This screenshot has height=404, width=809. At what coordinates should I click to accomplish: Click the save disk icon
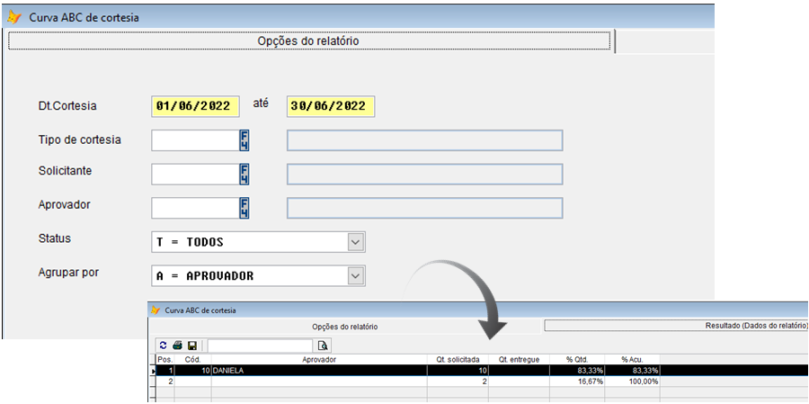(x=192, y=345)
